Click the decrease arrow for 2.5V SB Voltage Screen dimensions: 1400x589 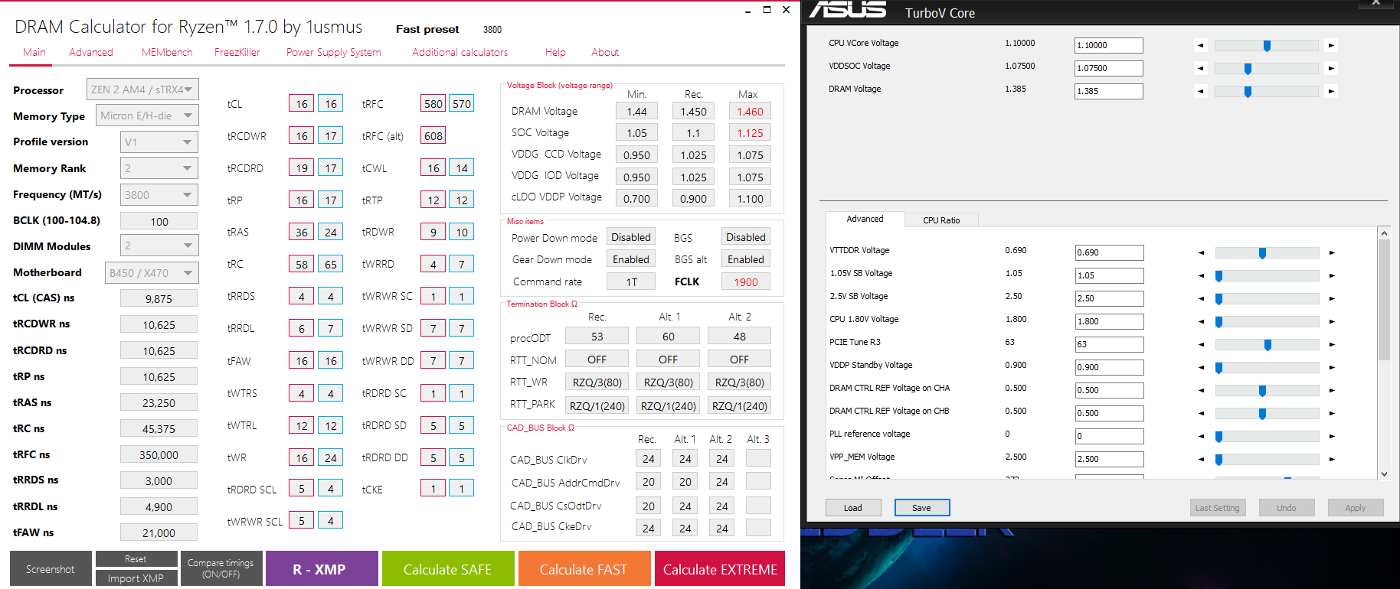(x=1201, y=298)
